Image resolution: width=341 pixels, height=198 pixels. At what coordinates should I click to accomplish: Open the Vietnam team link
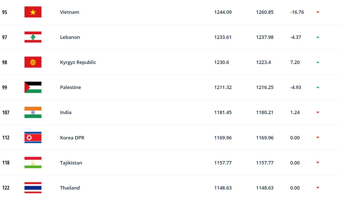[70, 12]
